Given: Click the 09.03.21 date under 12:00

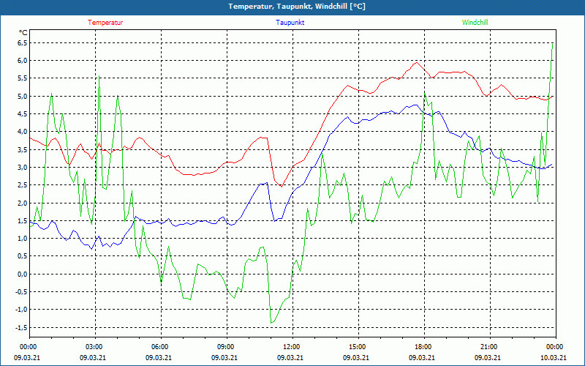Looking at the screenshot, I should tap(290, 358).
